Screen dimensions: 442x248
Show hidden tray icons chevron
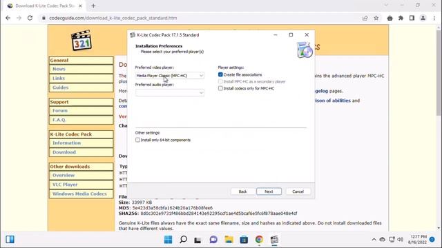[x=374, y=240]
